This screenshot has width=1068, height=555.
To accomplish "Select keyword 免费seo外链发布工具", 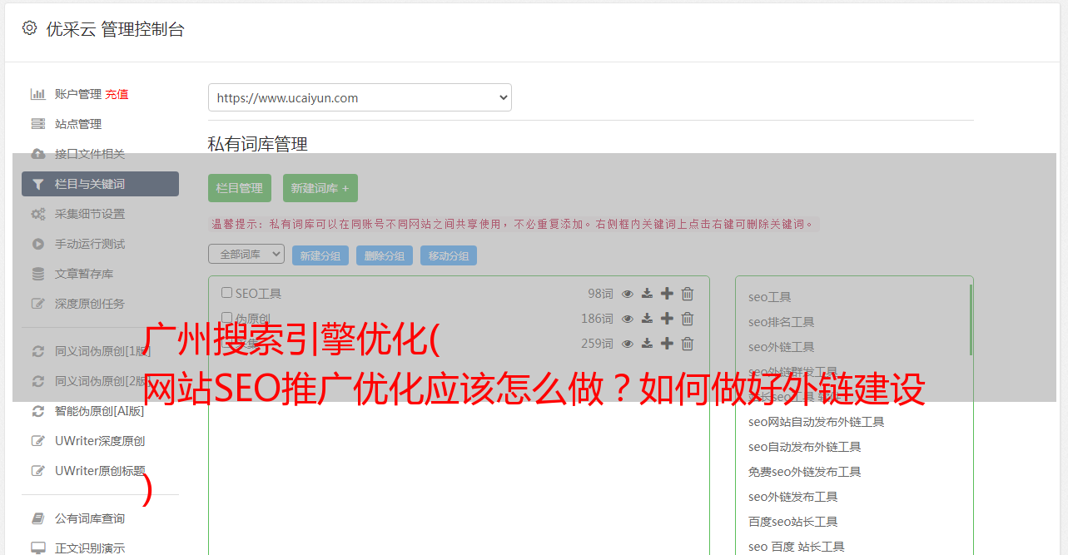I will (805, 472).
